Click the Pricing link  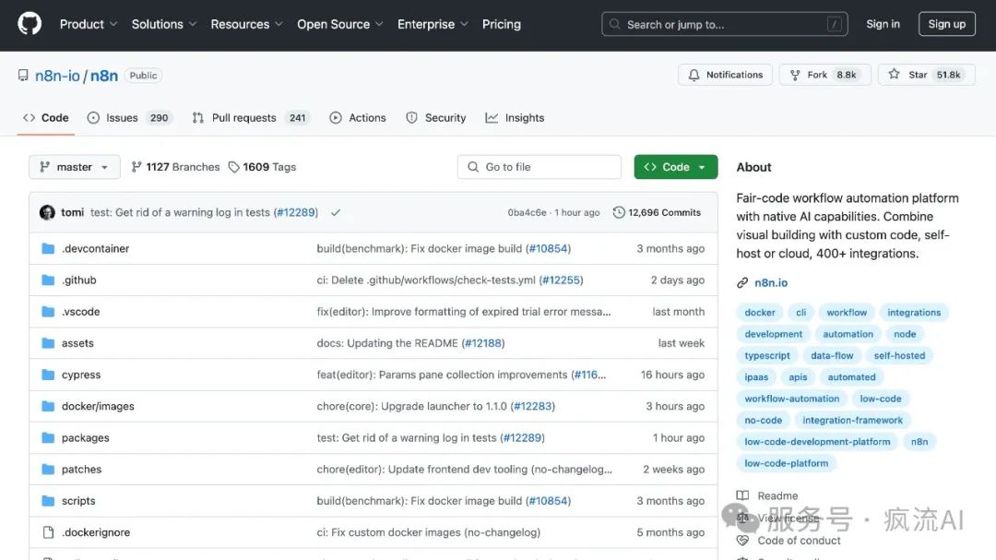click(501, 24)
